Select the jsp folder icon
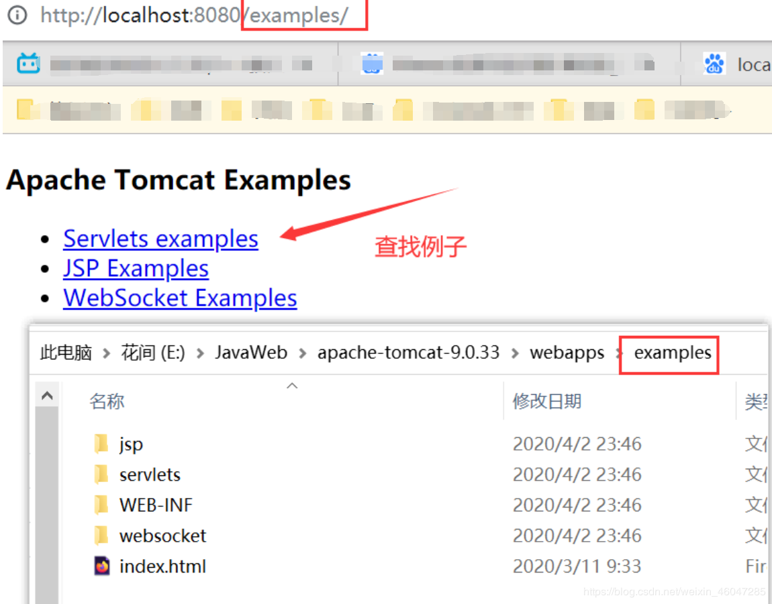Image resolution: width=772 pixels, height=604 pixels. pyautogui.click(x=101, y=444)
